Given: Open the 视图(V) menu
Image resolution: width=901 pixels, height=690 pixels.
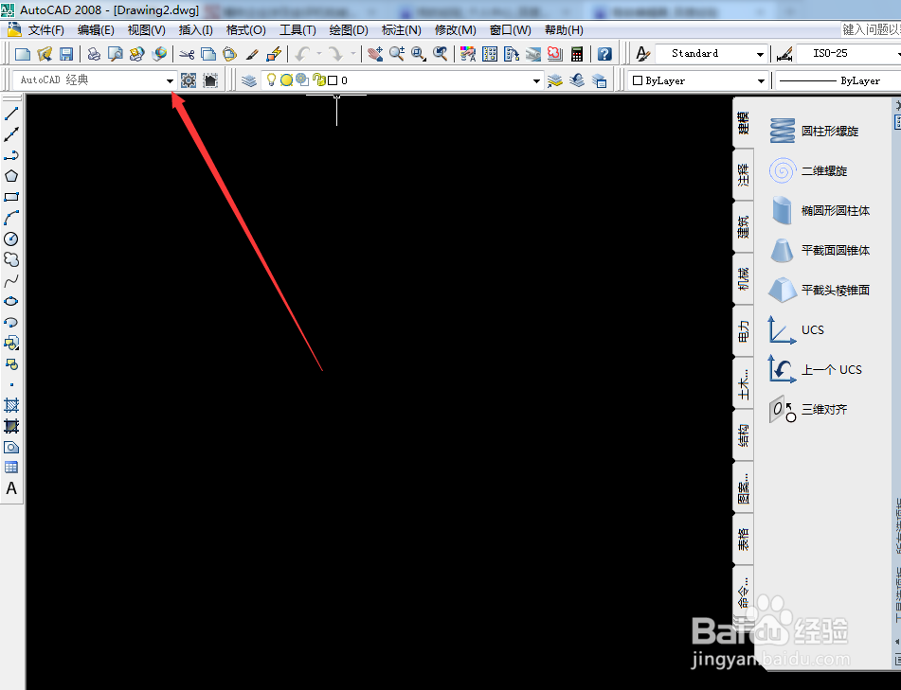Looking at the screenshot, I should click(147, 30).
